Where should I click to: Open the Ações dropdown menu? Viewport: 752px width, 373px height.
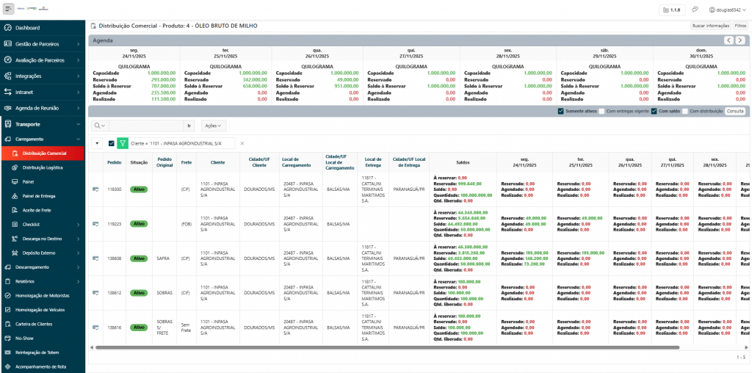point(214,126)
